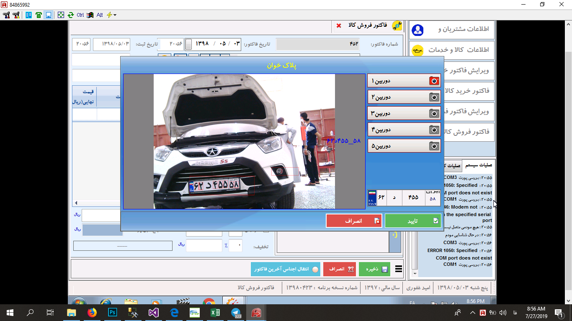The image size is (572, 321).
Task: Close the فاکتور فروش کالا tab with red X
Action: click(x=339, y=26)
